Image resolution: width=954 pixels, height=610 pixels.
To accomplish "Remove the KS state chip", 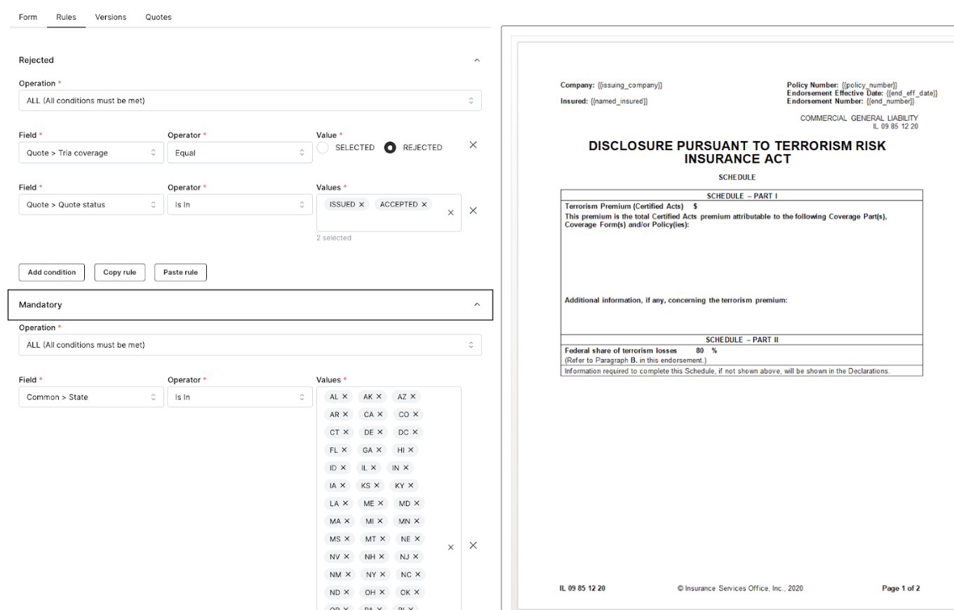I will 377,485.
